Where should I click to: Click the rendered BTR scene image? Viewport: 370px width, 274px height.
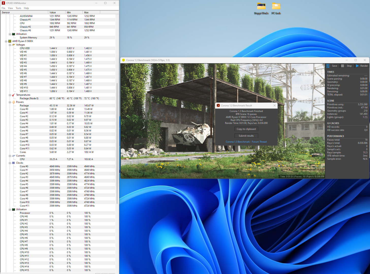pyautogui.click(x=223, y=121)
